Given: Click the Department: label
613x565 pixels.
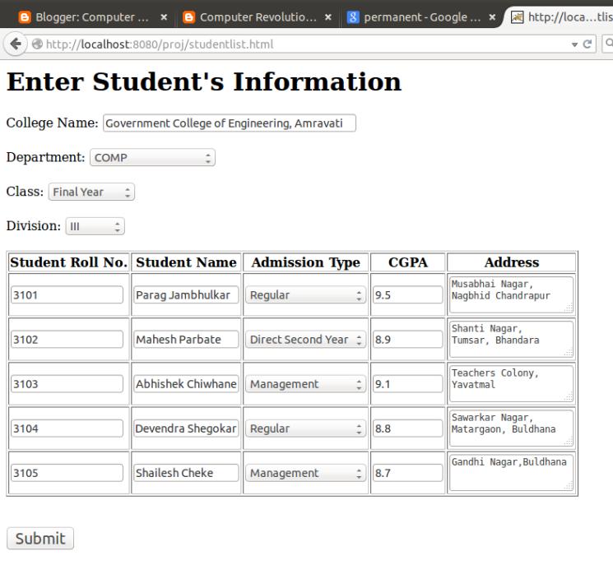Looking at the screenshot, I should point(45,157).
